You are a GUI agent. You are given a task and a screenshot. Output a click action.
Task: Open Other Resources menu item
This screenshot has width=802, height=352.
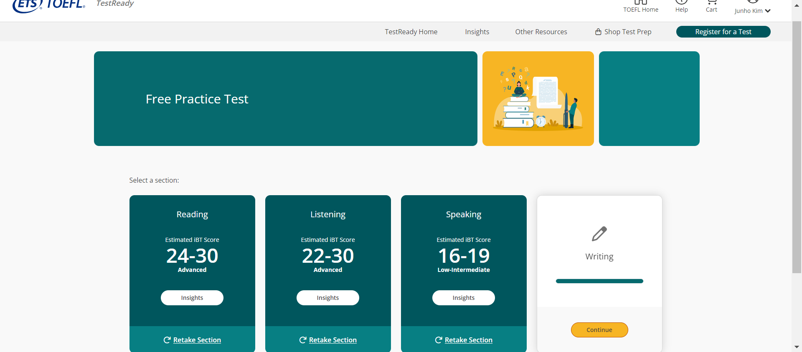541,32
